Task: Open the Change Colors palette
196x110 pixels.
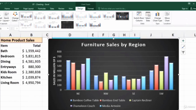Action: pos(15,17)
